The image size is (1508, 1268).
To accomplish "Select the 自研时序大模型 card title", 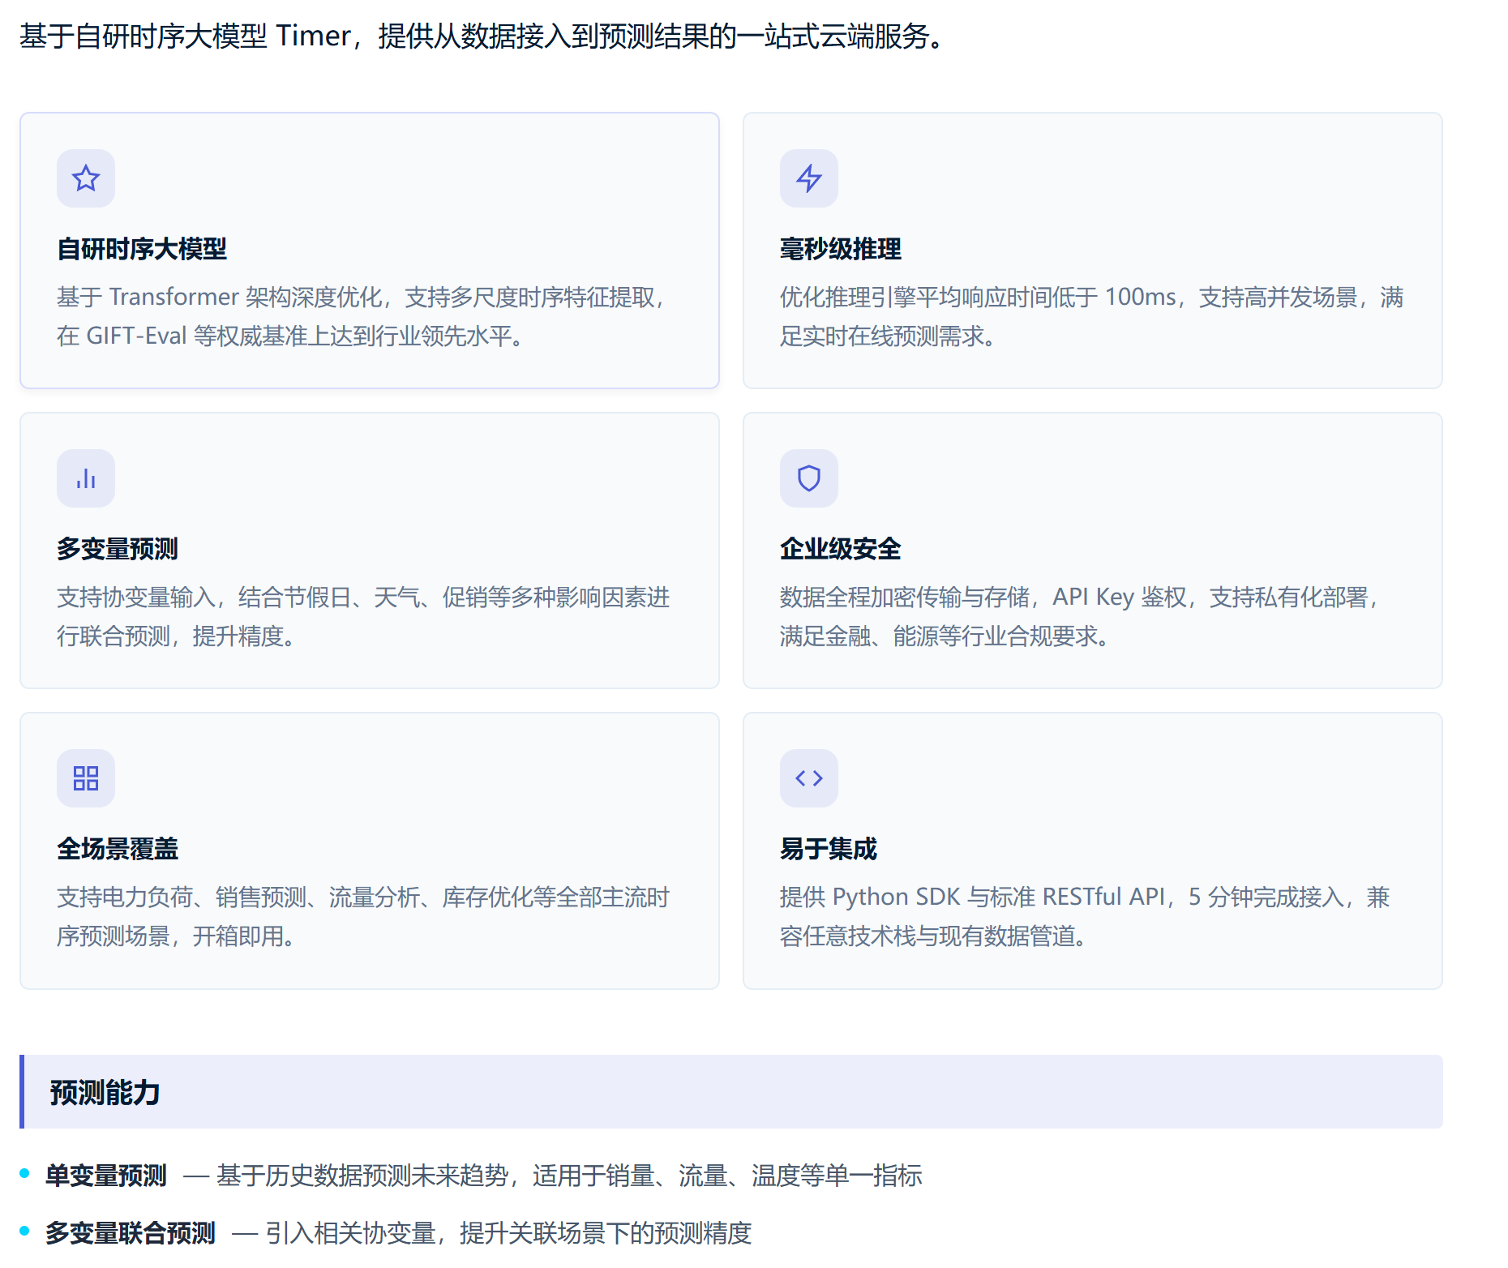I will click(142, 249).
